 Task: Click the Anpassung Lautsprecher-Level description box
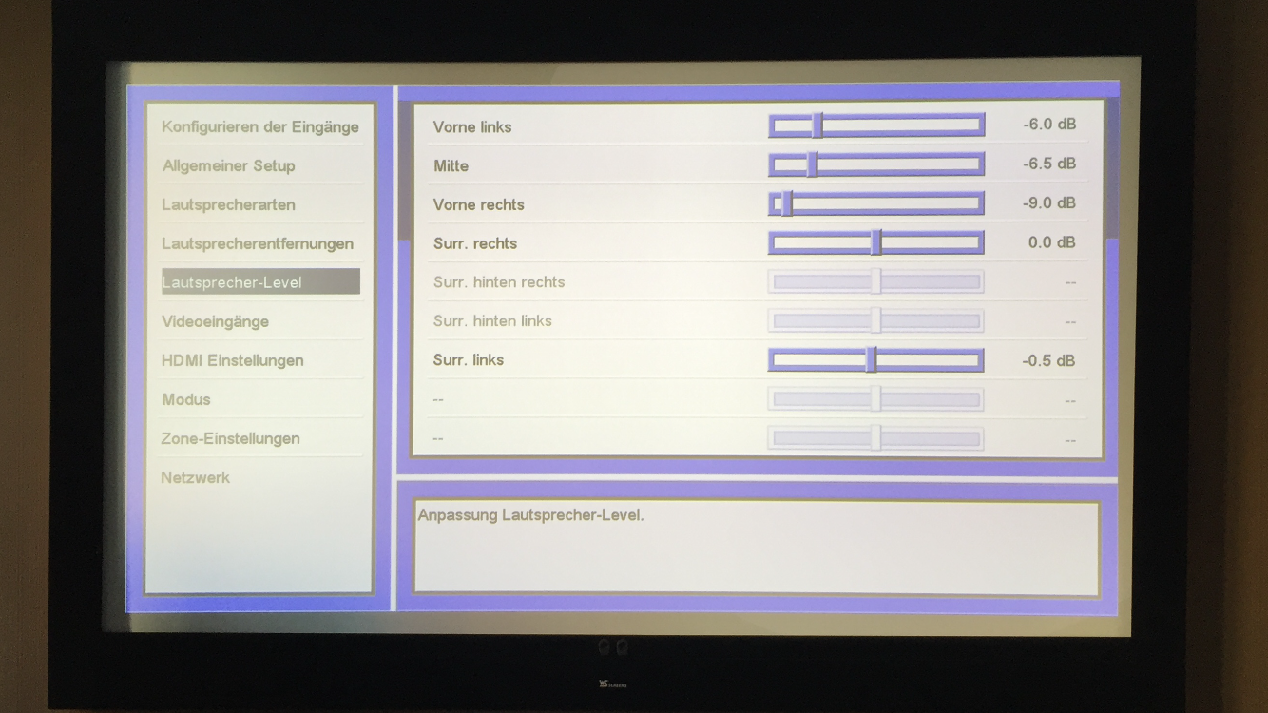pyautogui.click(x=756, y=547)
